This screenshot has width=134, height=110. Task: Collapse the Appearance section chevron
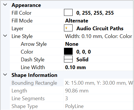click(5, 5)
